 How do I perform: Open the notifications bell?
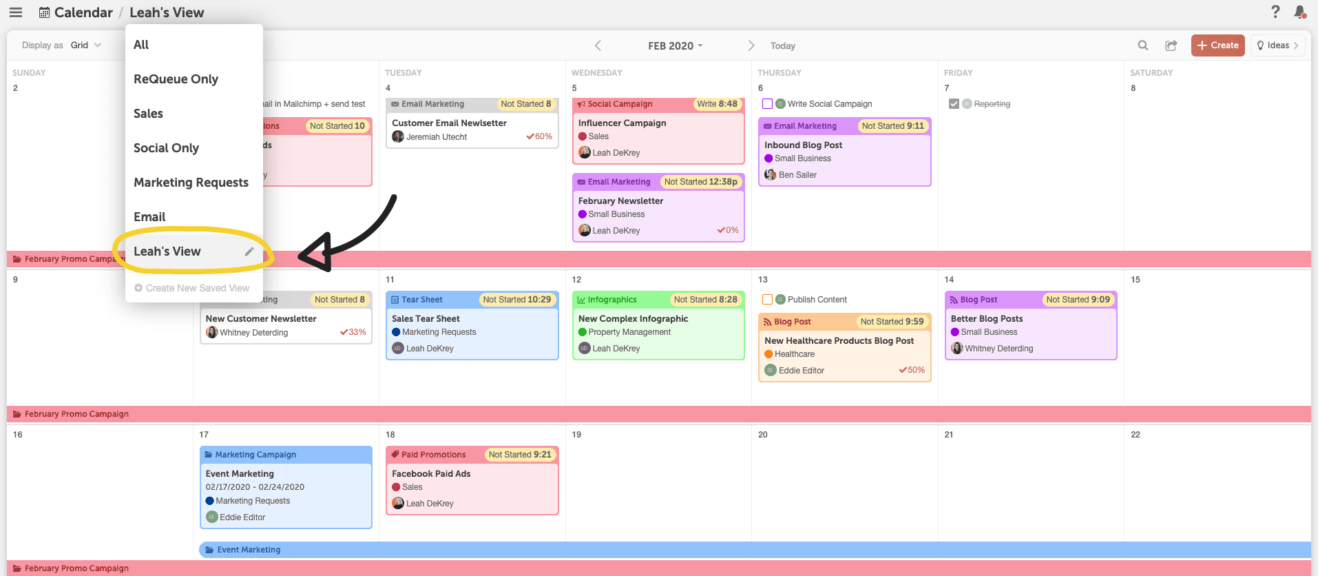coord(1299,12)
